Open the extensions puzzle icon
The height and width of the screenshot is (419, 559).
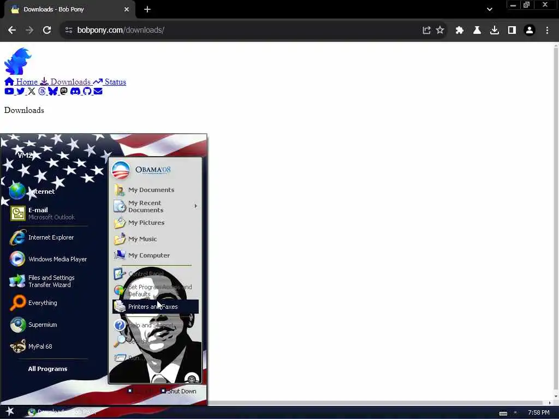[x=460, y=30]
